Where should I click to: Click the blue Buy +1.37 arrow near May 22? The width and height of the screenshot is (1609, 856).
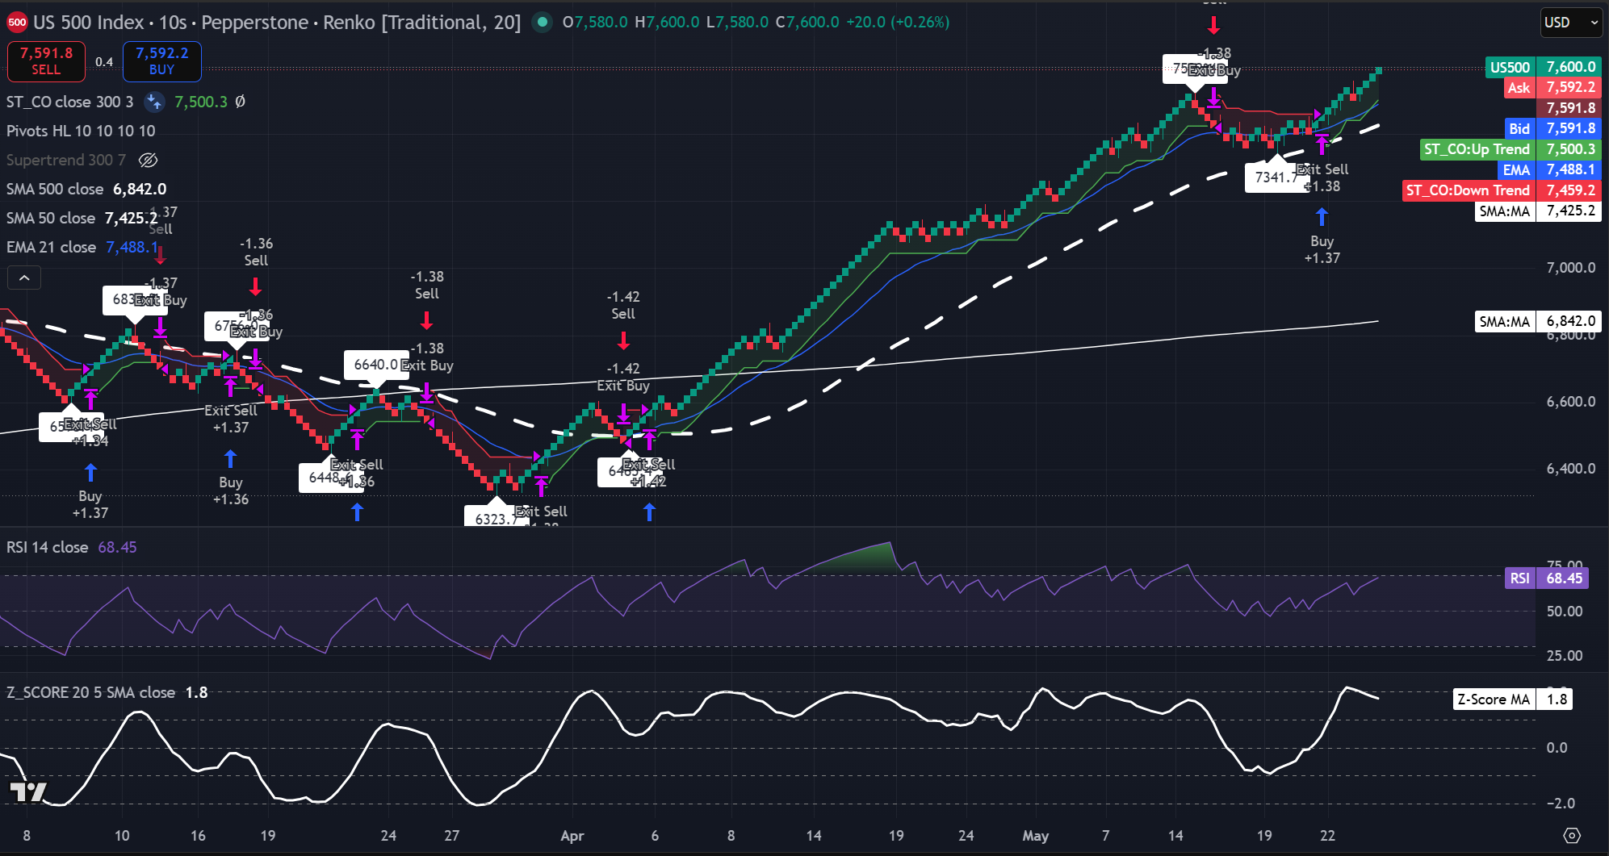1322,217
